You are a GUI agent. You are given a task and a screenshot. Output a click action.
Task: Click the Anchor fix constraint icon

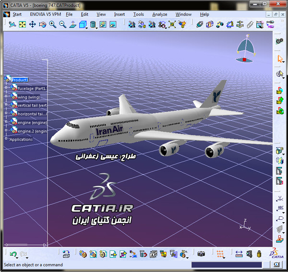pyautogui.click(x=240, y=24)
